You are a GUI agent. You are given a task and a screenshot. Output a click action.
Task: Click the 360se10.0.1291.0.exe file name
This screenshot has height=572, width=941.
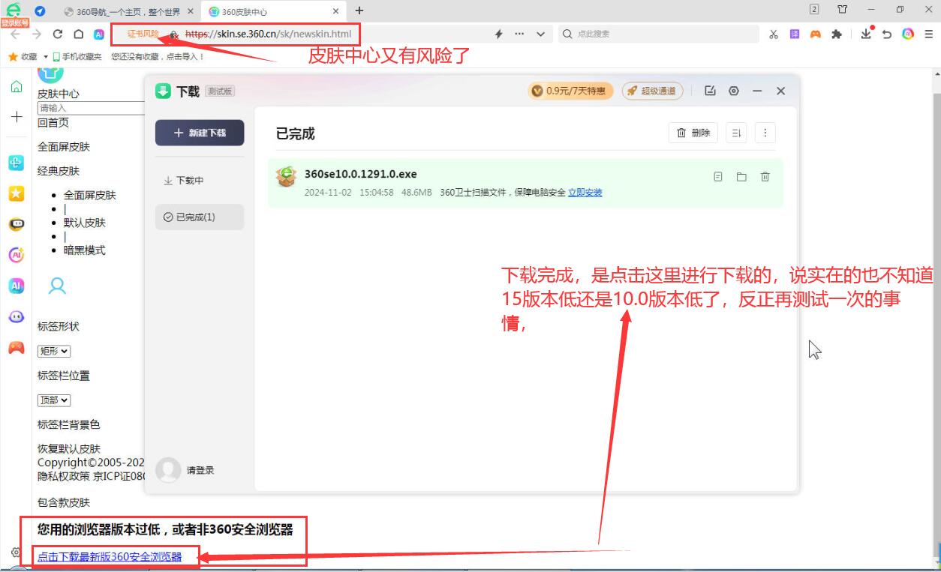tap(361, 174)
